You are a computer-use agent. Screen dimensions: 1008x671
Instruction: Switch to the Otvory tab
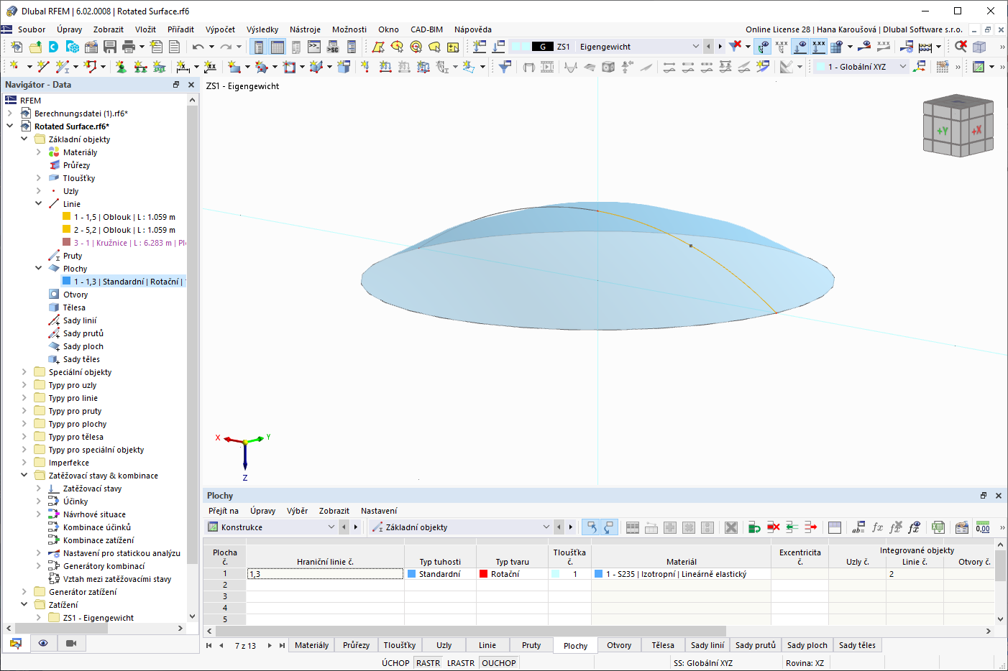618,644
